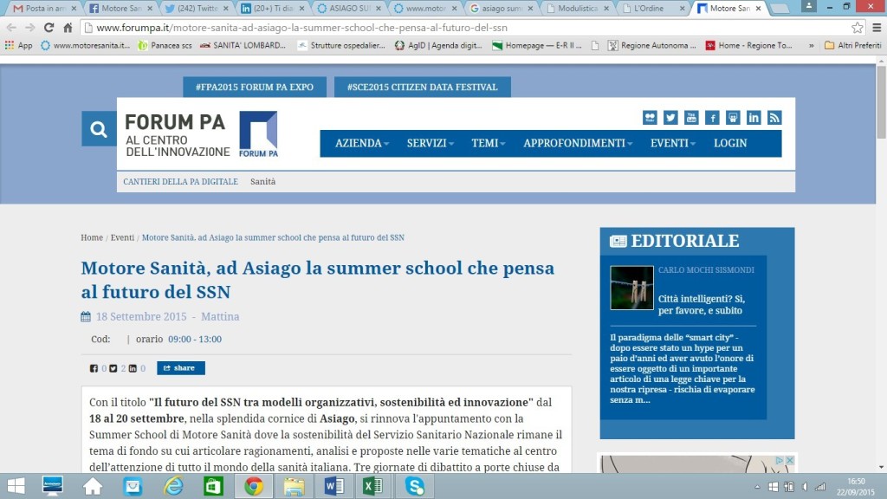Click Home in the breadcrumb
887x499 pixels.
[x=92, y=237]
